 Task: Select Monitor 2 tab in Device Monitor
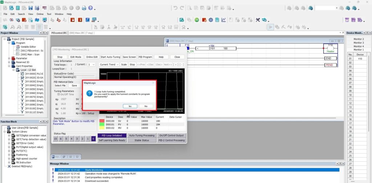359,39
